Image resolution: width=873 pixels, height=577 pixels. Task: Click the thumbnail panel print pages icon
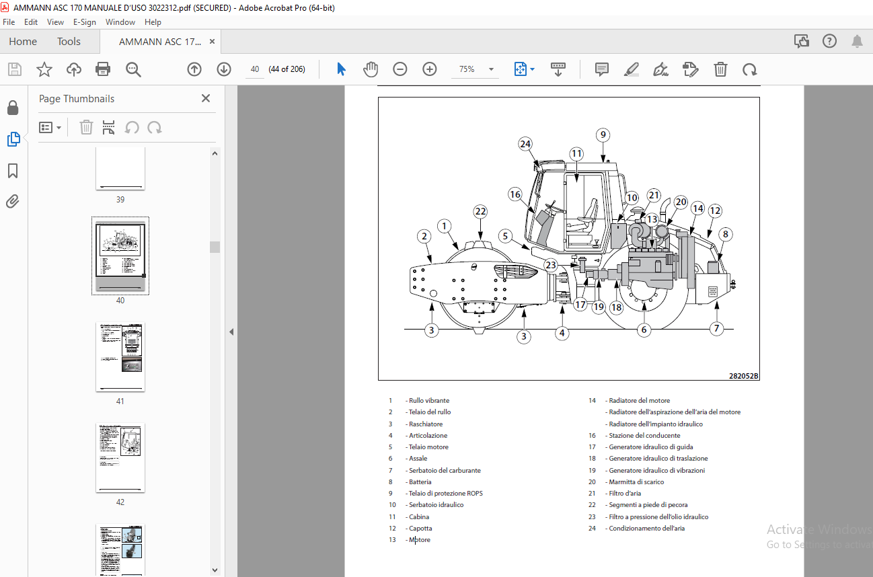point(109,127)
